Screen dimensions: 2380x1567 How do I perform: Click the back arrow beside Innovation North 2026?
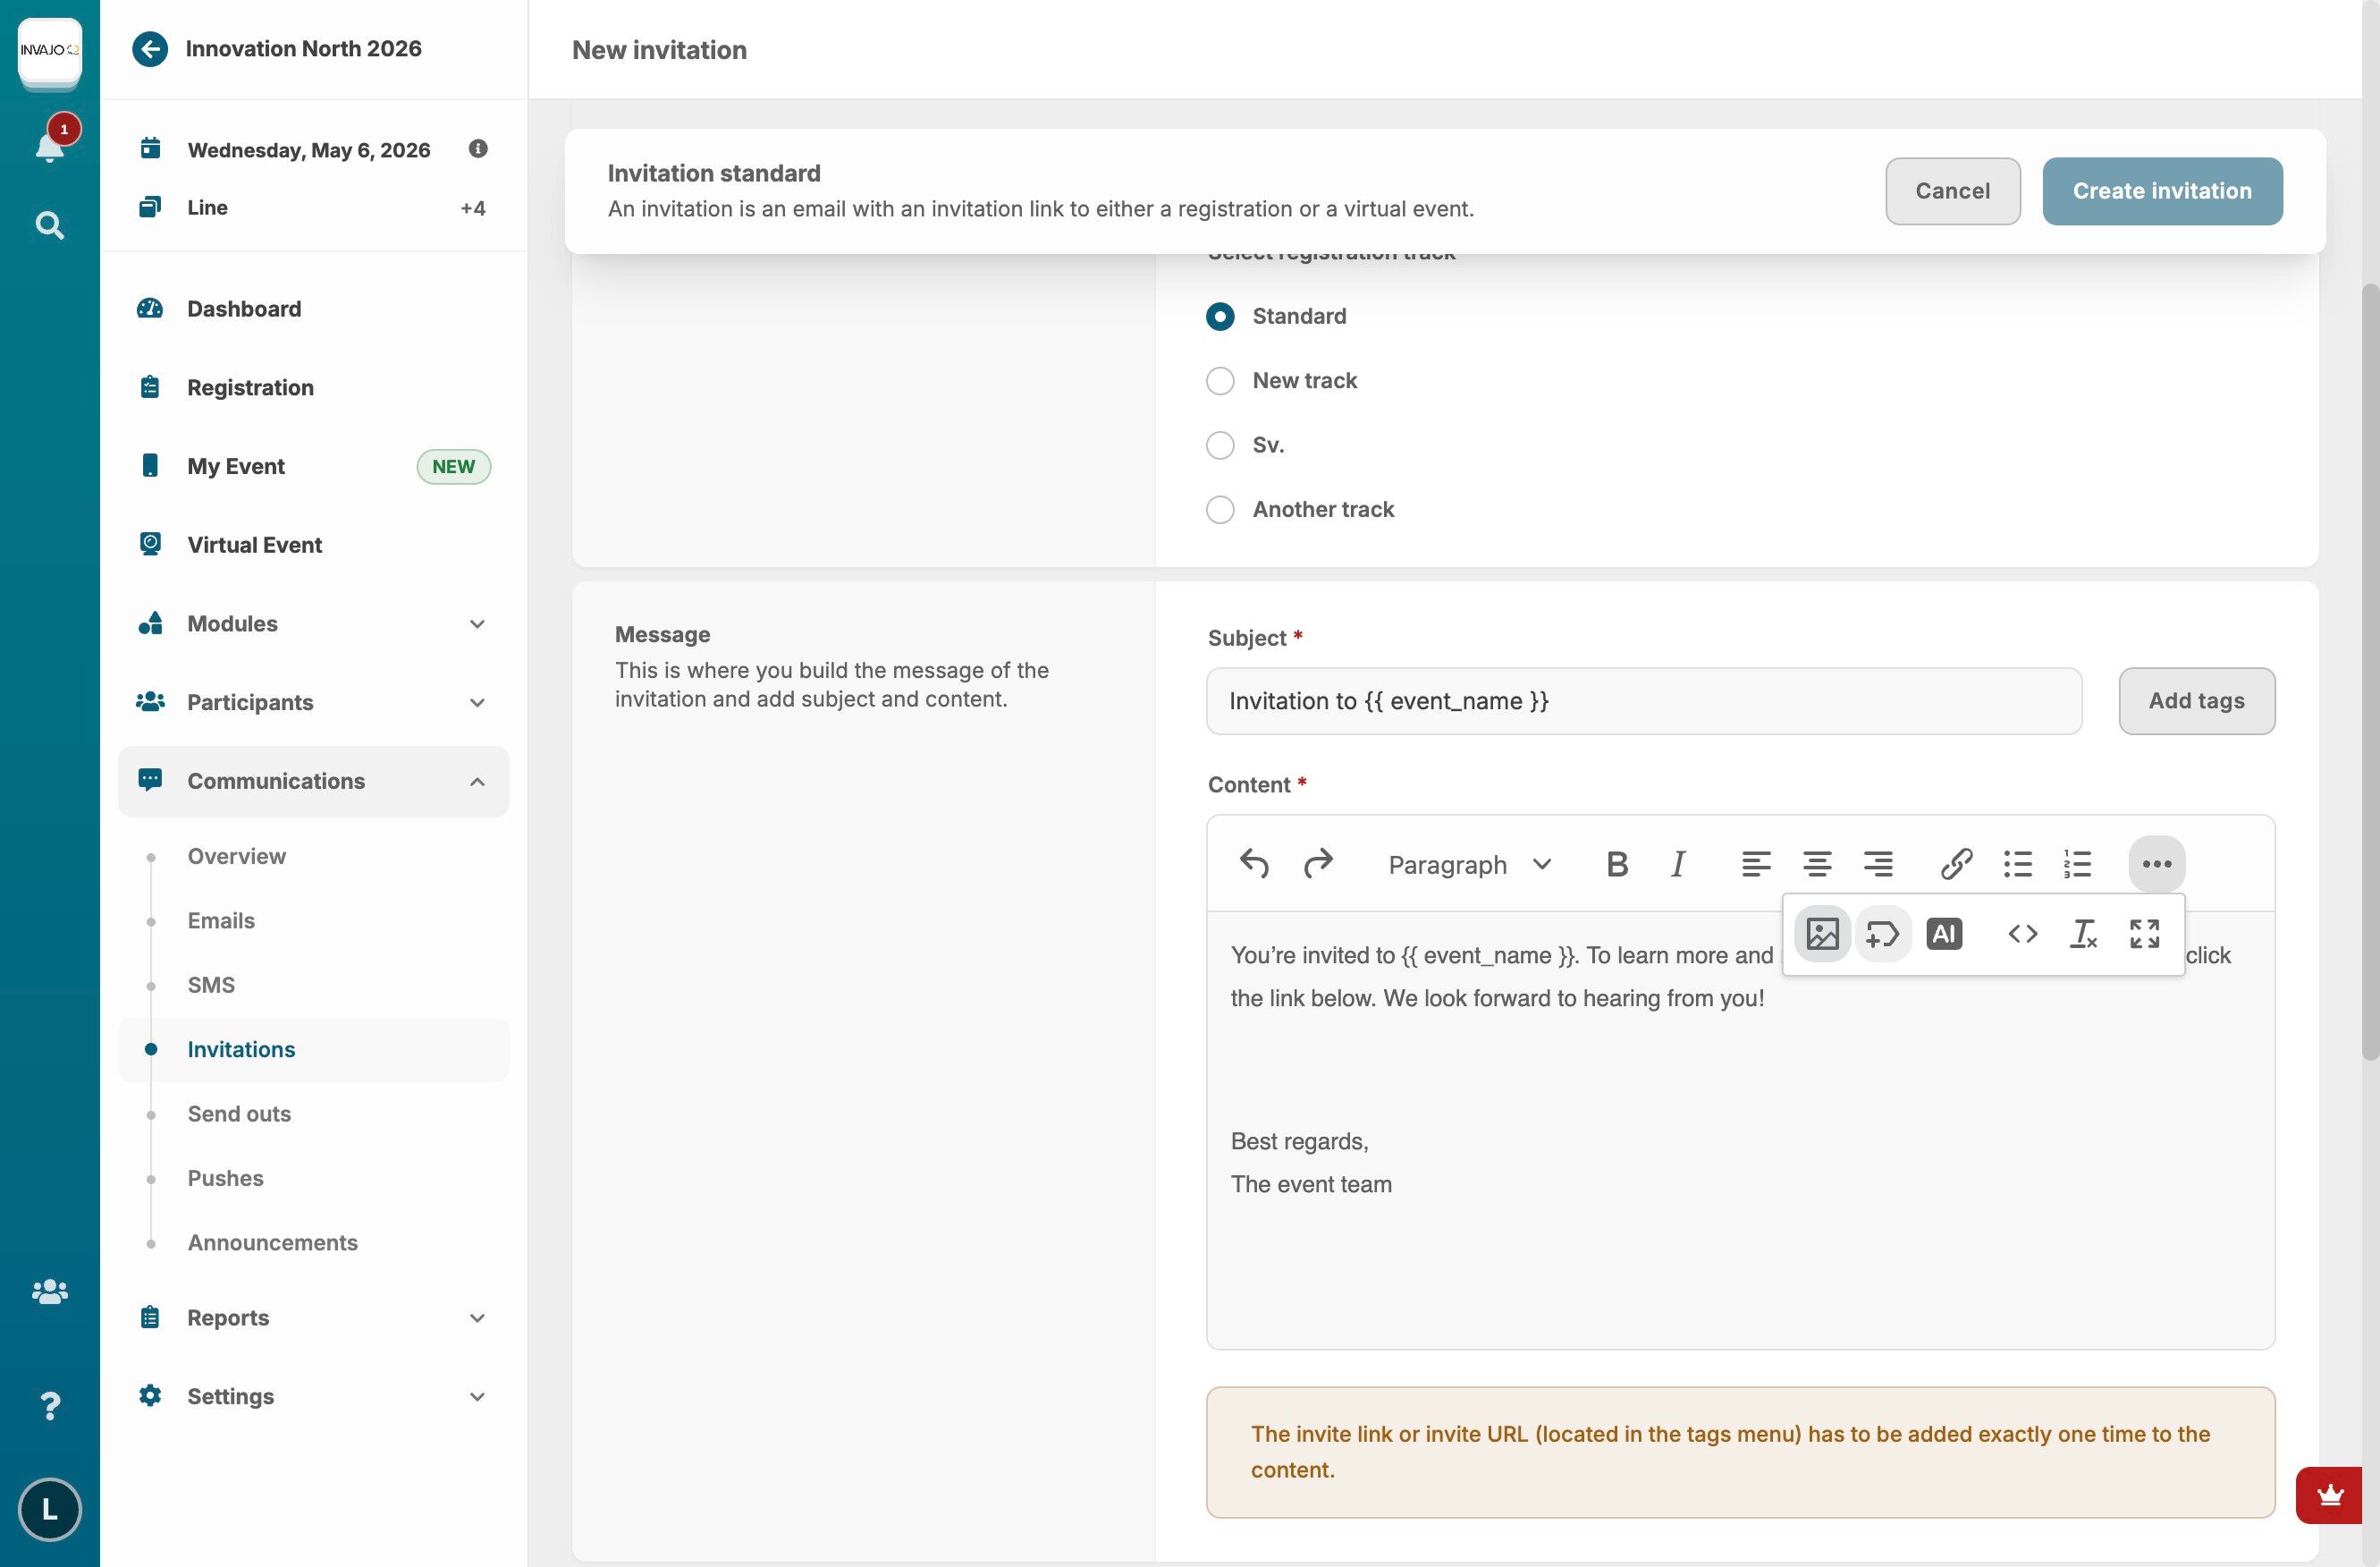[150, 49]
